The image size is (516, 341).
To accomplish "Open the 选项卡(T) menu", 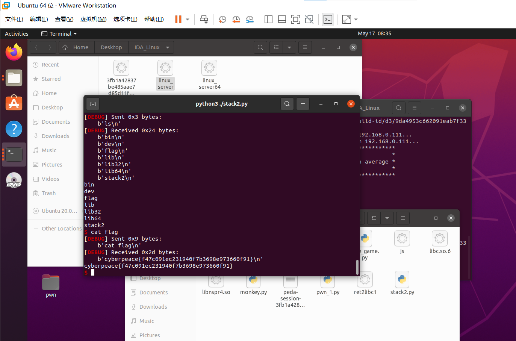I will [126, 19].
